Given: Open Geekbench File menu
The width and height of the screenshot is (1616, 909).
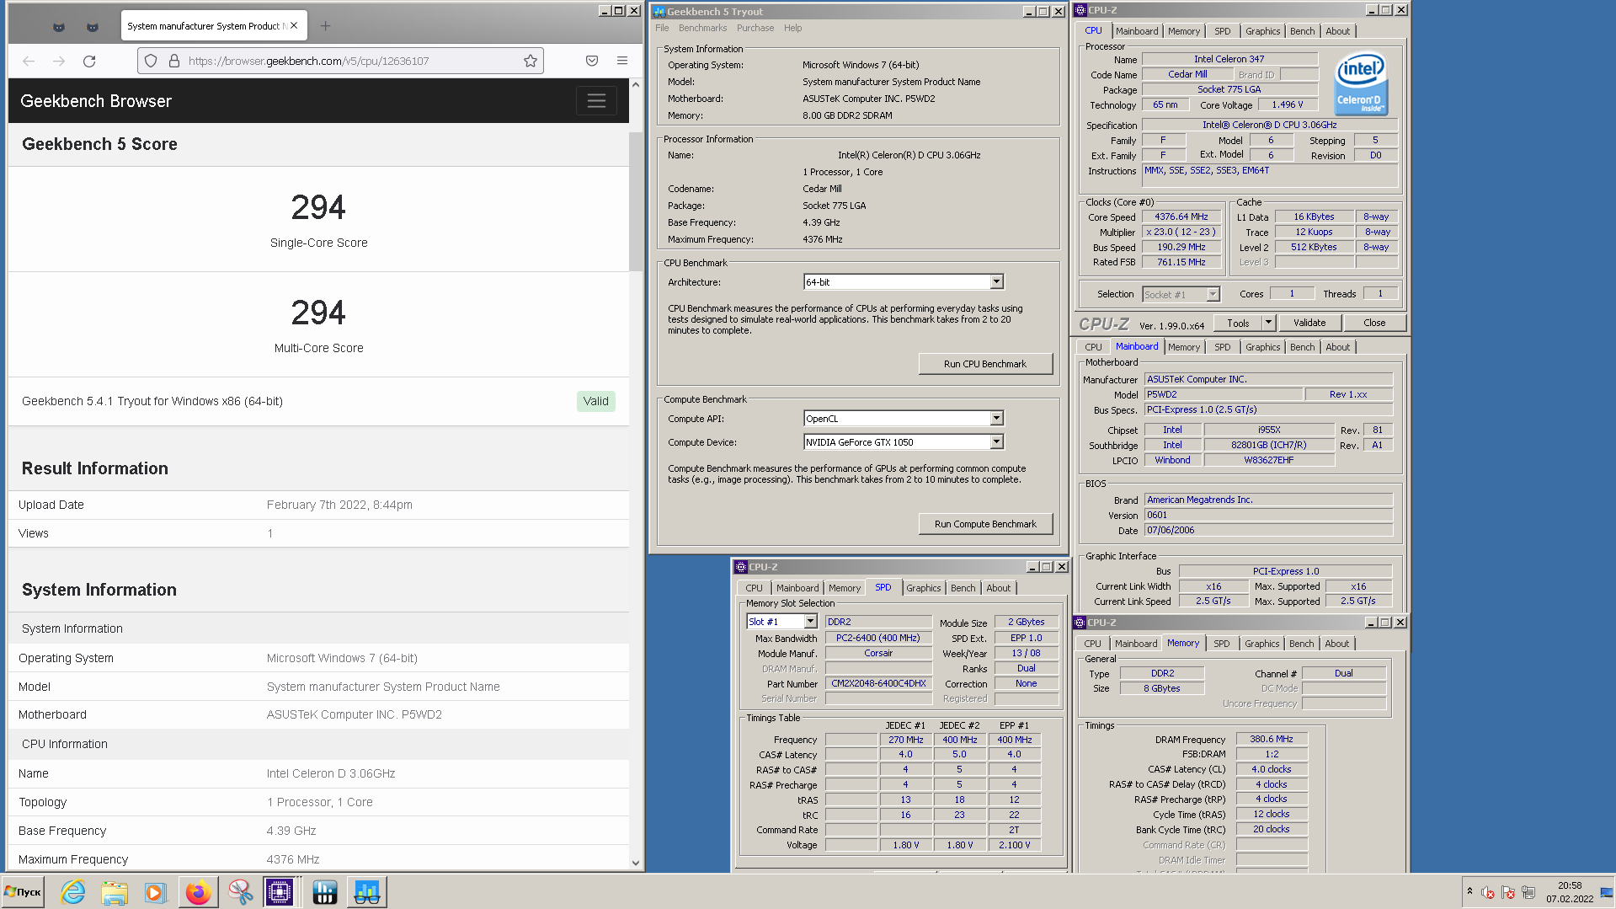Looking at the screenshot, I should tap(662, 28).
